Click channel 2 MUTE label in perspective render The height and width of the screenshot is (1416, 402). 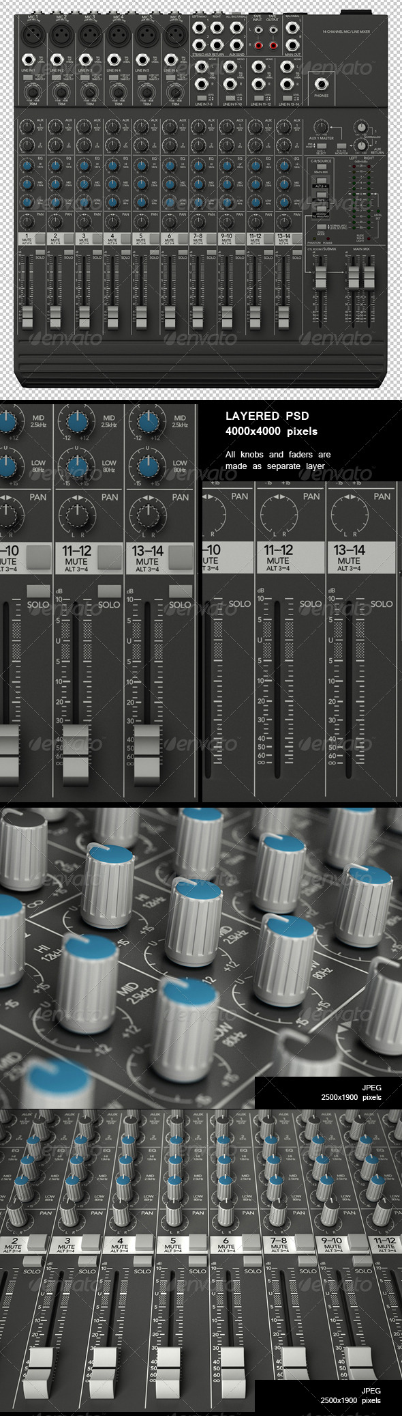[12, 1247]
